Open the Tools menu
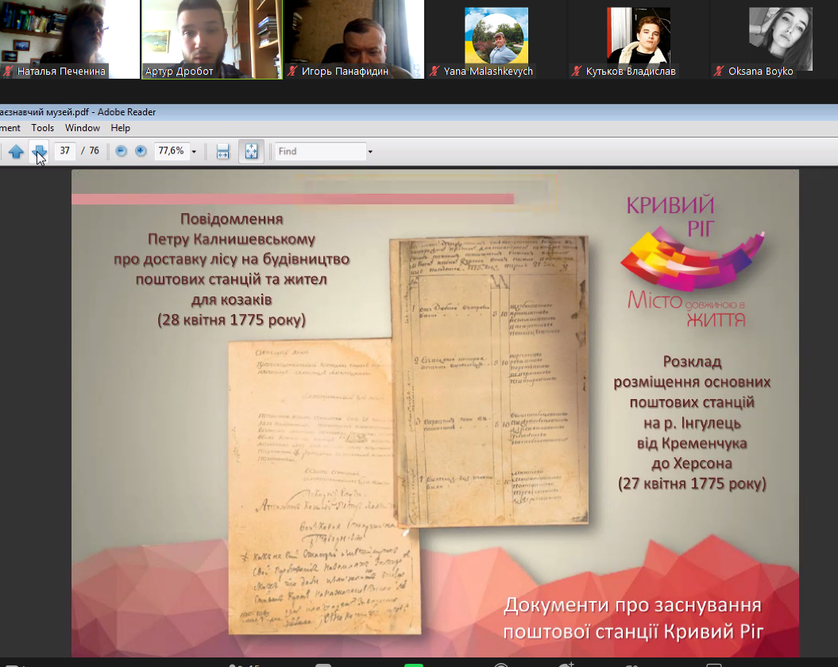Screen dimensions: 838x667 [43, 128]
